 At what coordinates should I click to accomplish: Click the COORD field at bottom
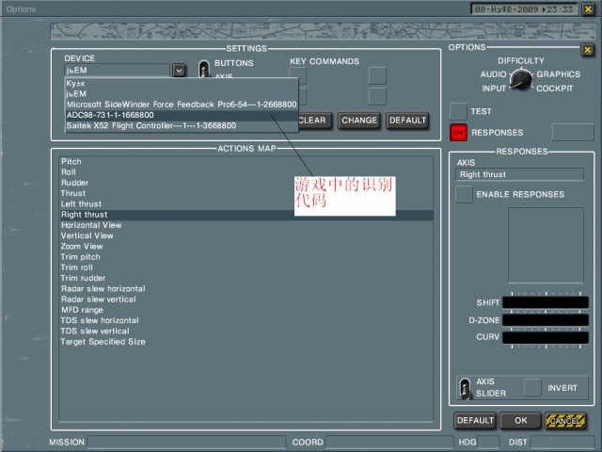click(389, 442)
